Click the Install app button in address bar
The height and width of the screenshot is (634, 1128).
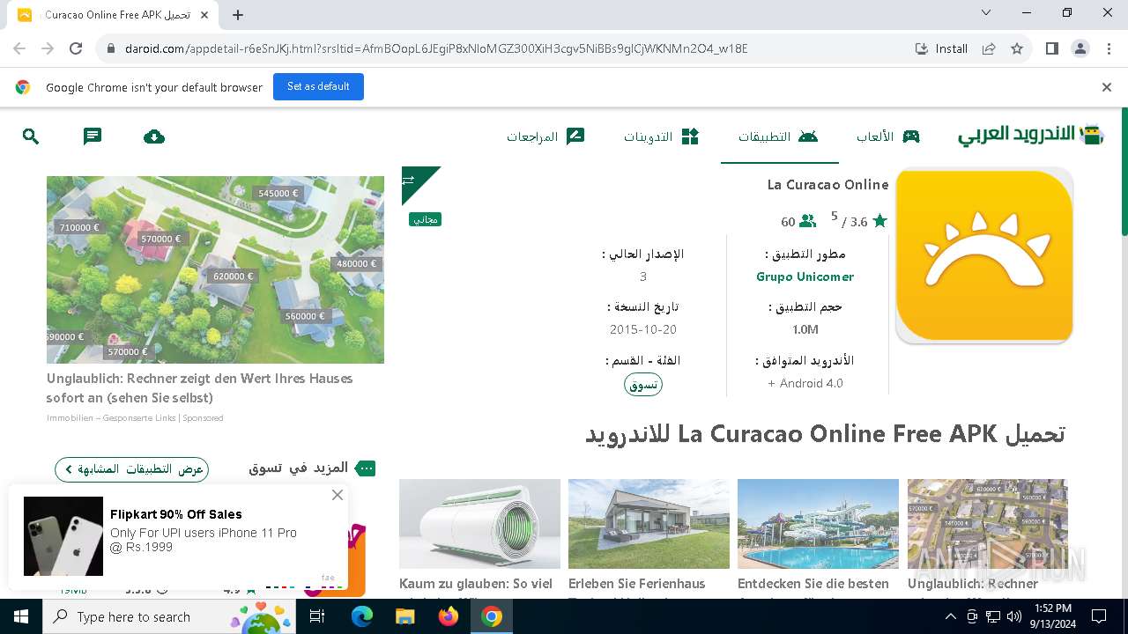[x=942, y=48]
